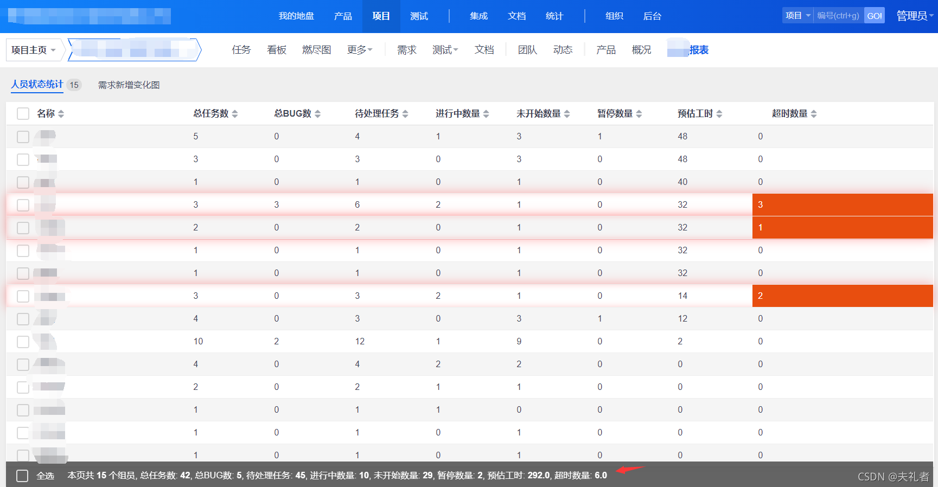Screen dimensions: 938x487
Task: Expand the 测试 submenu in project nav
Action: [445, 50]
